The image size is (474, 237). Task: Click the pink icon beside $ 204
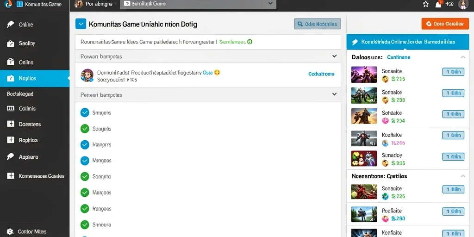385,121
